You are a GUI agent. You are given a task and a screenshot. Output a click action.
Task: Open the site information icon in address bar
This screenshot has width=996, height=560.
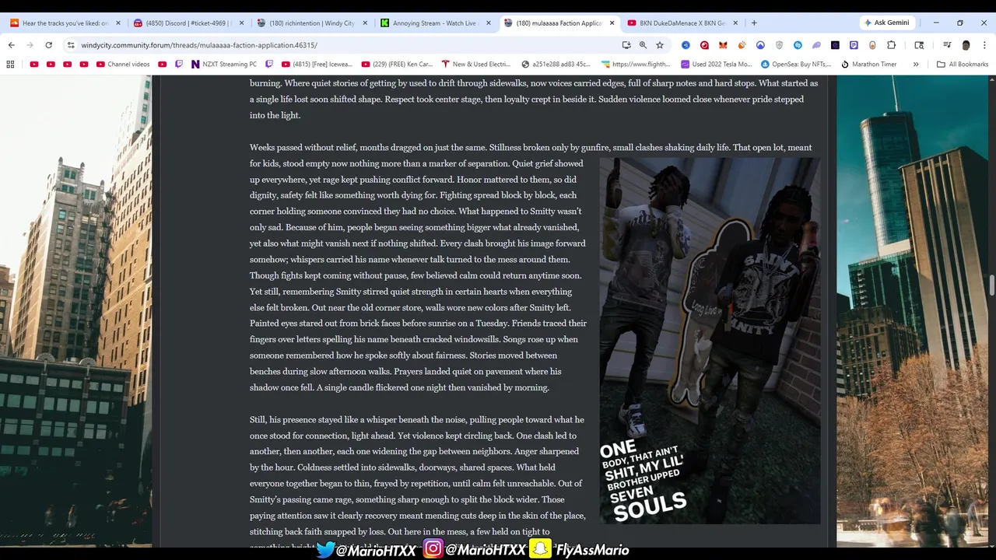click(x=71, y=45)
